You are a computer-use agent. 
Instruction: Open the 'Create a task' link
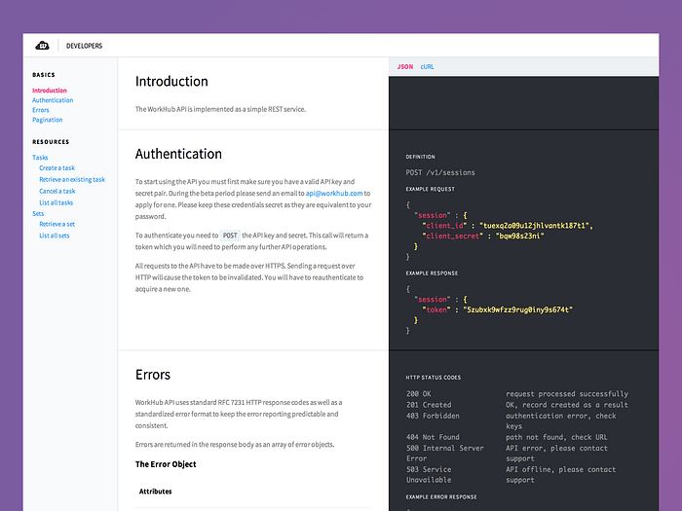57,167
